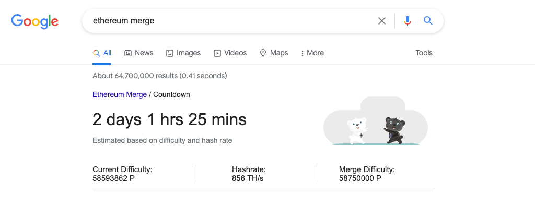Click the 'Current Difficulty:' label

pos(122,169)
